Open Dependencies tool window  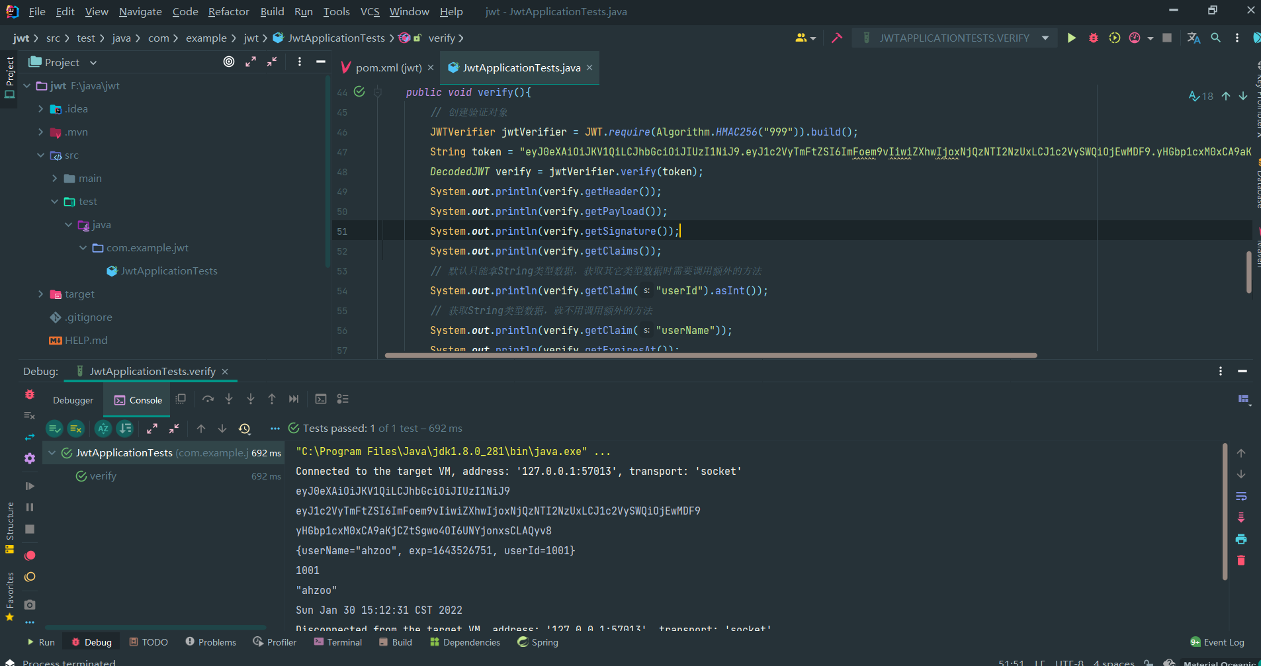(465, 642)
